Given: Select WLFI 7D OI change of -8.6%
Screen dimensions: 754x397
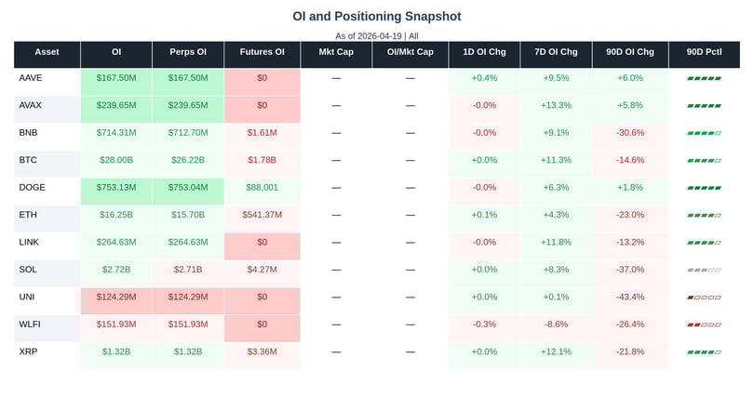Looking at the screenshot, I should point(556,324).
